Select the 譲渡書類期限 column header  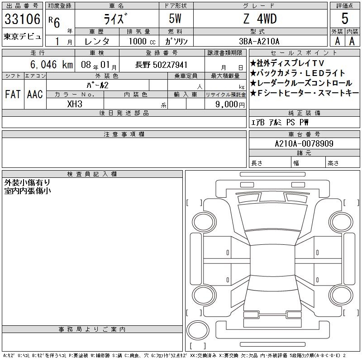(x=225, y=53)
